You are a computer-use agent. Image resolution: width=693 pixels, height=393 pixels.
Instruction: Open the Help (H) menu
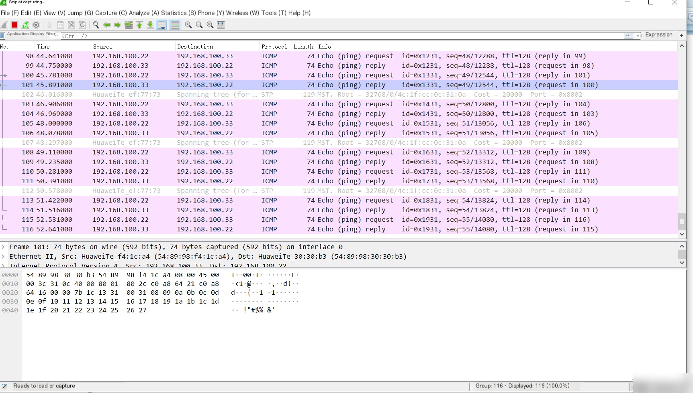point(299,13)
